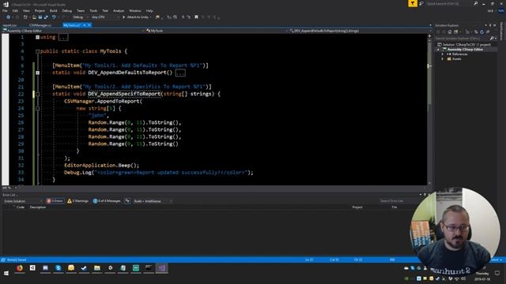The height and width of the screenshot is (284, 506).
Task: Toggle the Messages filter in Error List
Action: 107,201
